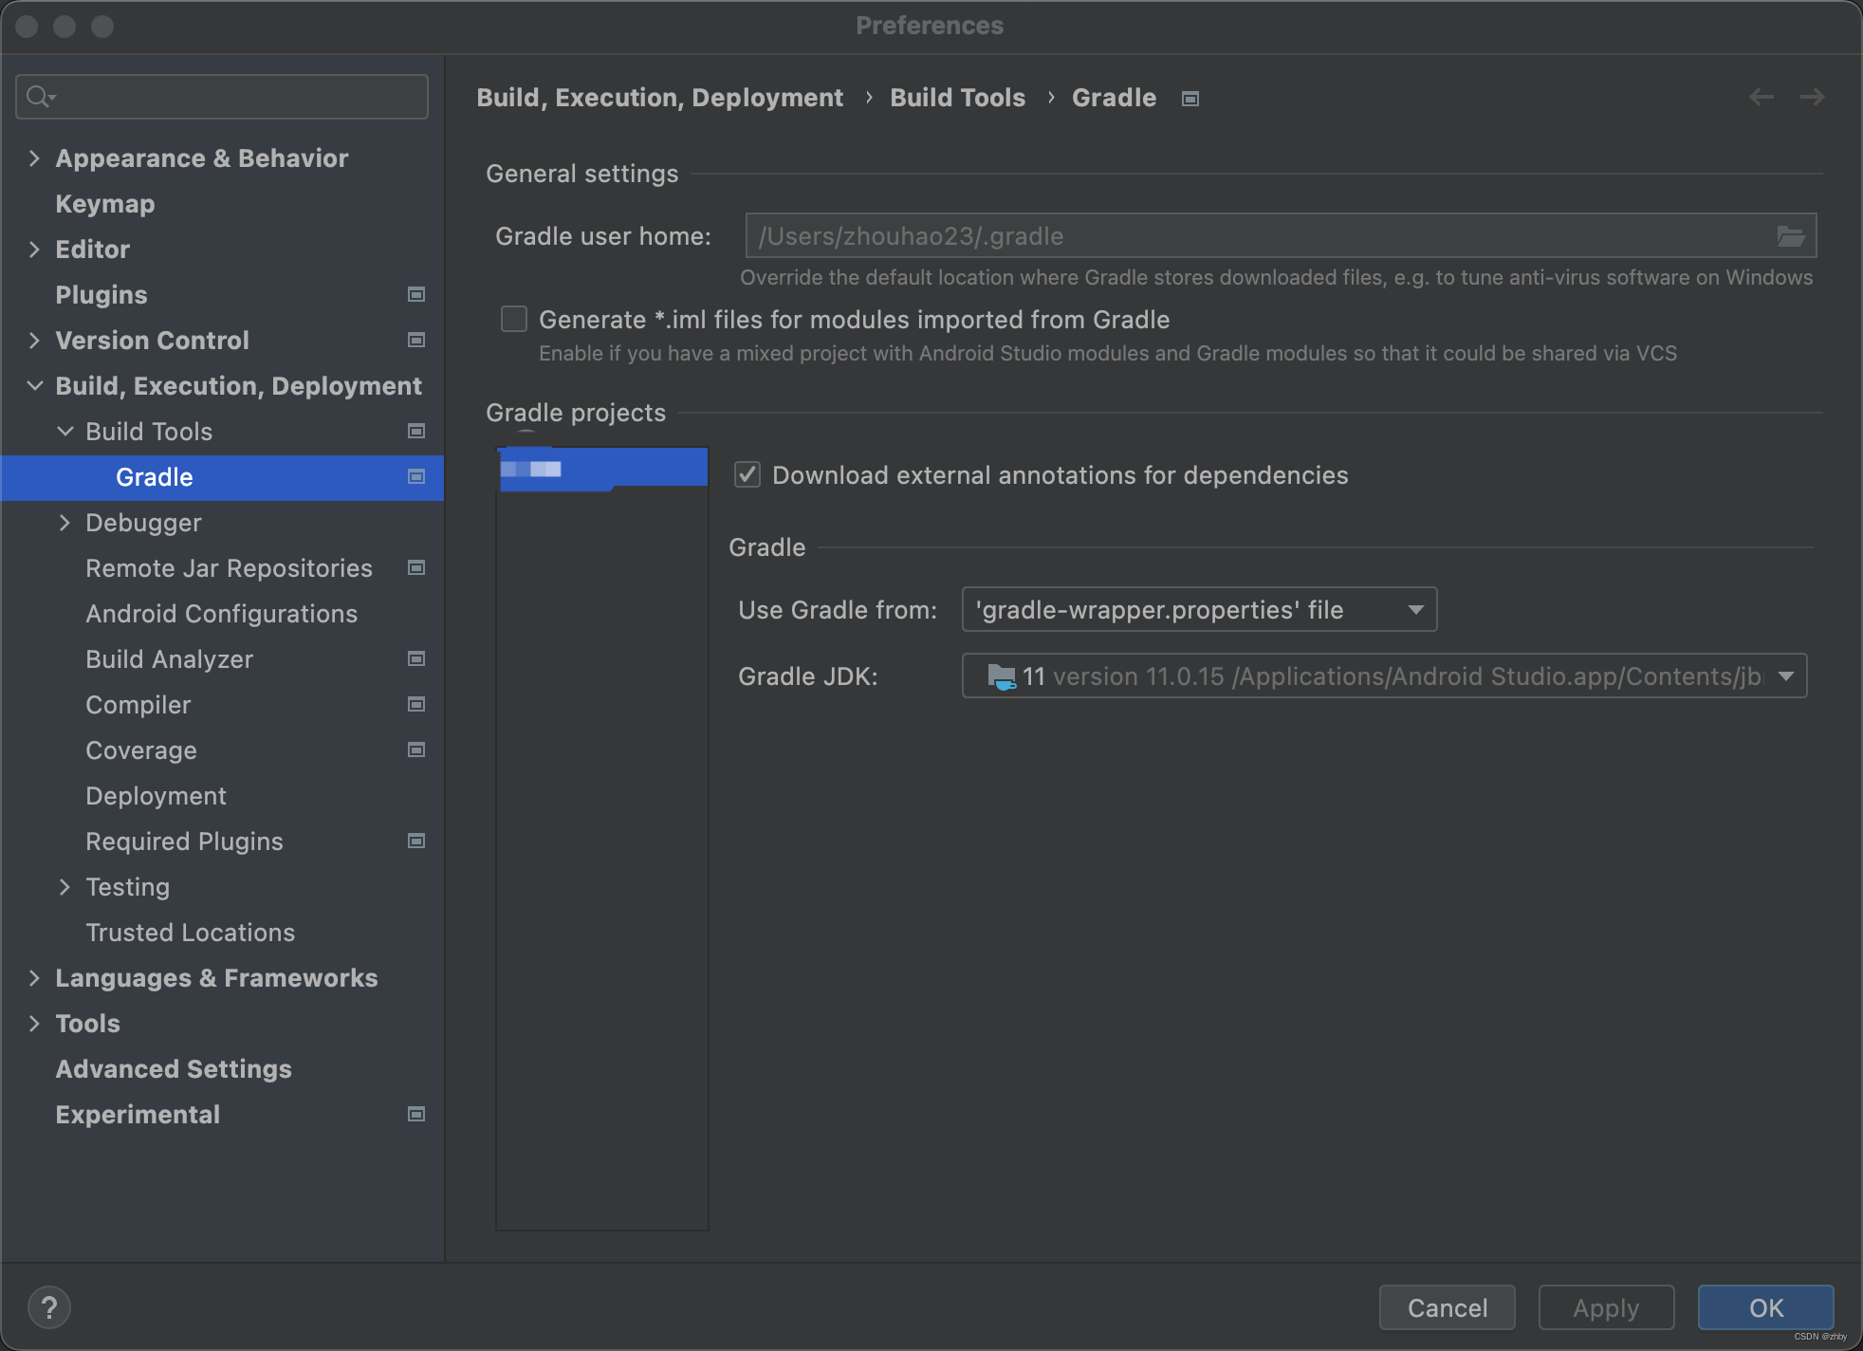Image resolution: width=1863 pixels, height=1351 pixels.
Task: Open the Use Gradle from dropdown
Action: 1199,610
